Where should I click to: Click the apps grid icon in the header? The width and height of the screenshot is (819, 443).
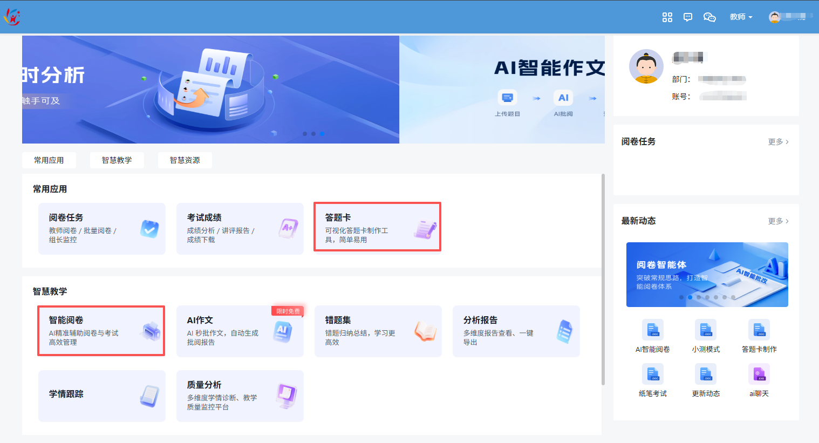tap(667, 17)
